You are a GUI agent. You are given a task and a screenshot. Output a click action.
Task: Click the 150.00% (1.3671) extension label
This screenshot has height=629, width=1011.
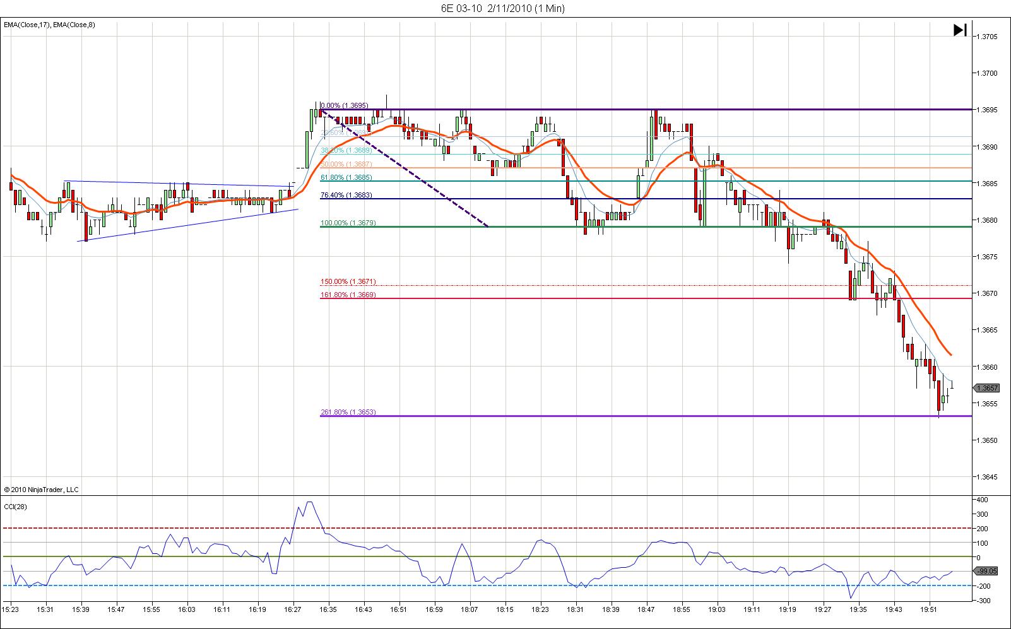(348, 281)
